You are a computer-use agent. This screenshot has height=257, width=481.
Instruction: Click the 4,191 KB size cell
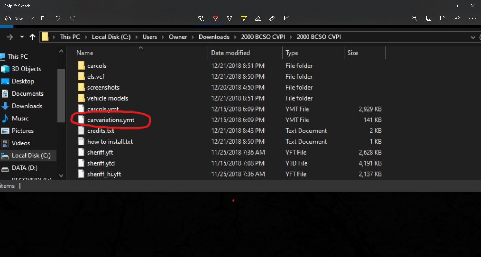(x=370, y=163)
